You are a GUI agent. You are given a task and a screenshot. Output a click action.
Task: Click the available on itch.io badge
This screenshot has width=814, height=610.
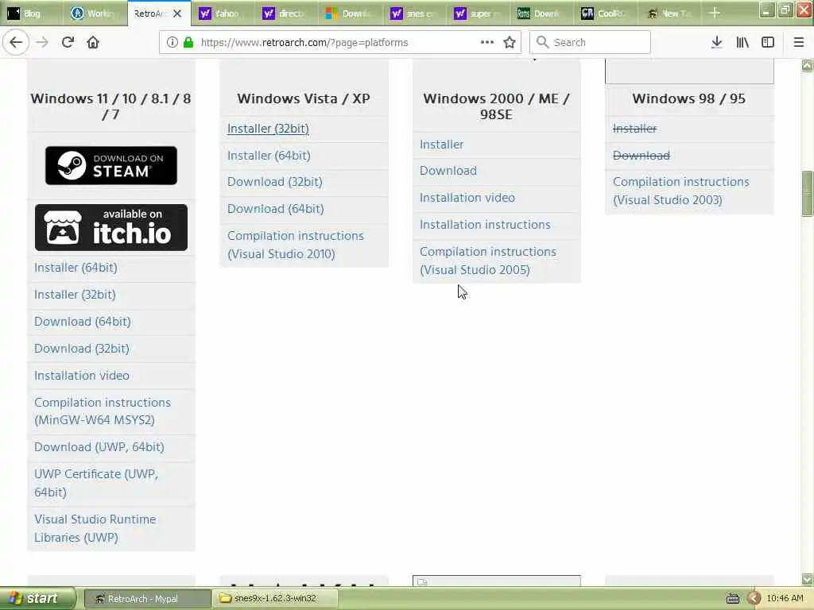tap(111, 227)
